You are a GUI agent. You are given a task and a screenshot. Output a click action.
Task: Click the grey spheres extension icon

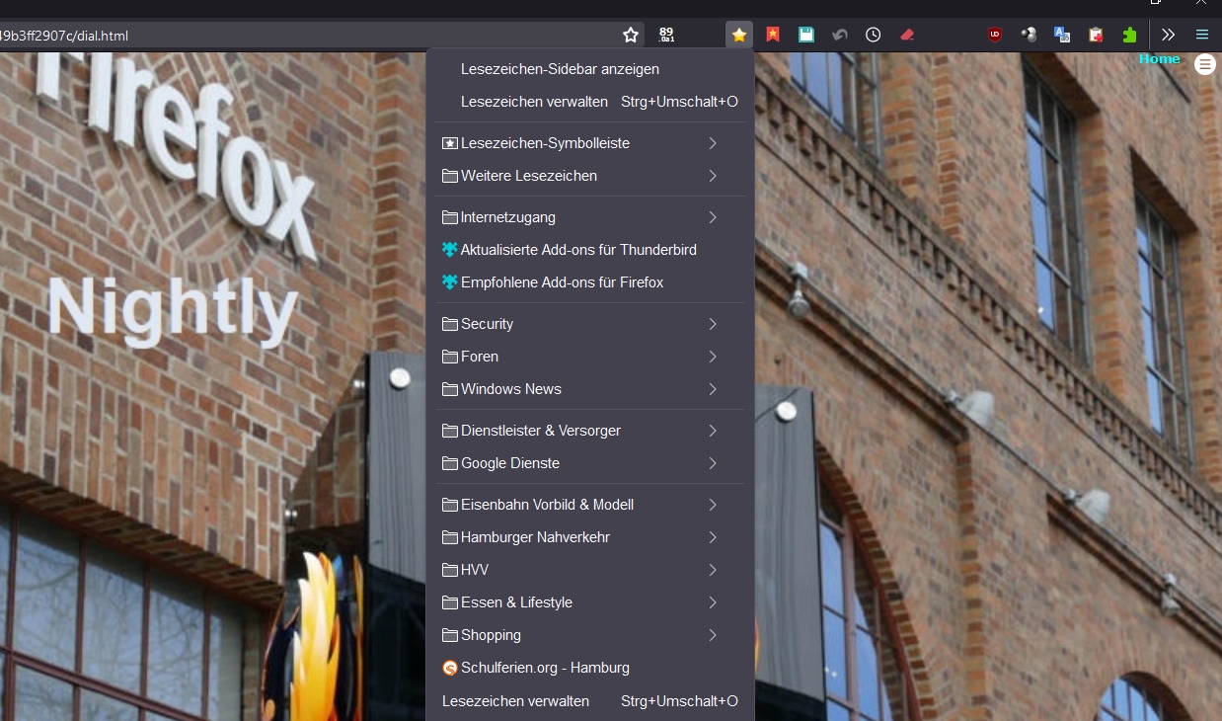[1029, 36]
